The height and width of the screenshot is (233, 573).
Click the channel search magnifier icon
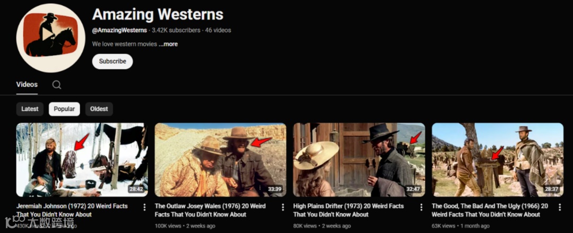tap(56, 85)
